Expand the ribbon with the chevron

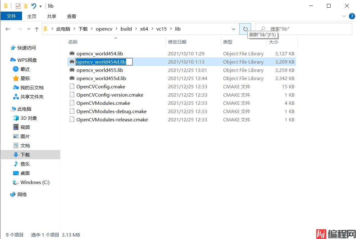coord(344,16)
